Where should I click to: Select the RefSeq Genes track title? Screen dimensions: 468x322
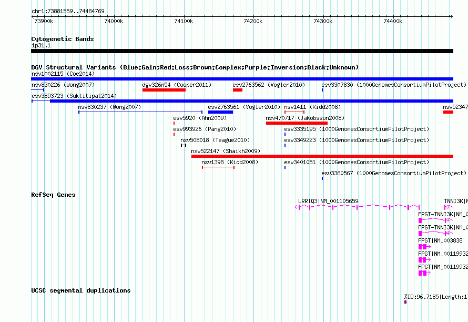click(x=53, y=195)
